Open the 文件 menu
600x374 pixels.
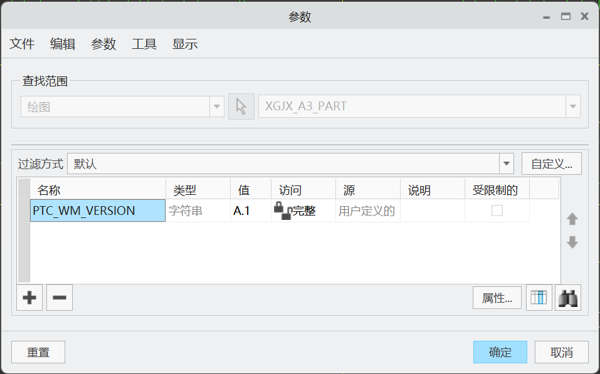(22, 44)
